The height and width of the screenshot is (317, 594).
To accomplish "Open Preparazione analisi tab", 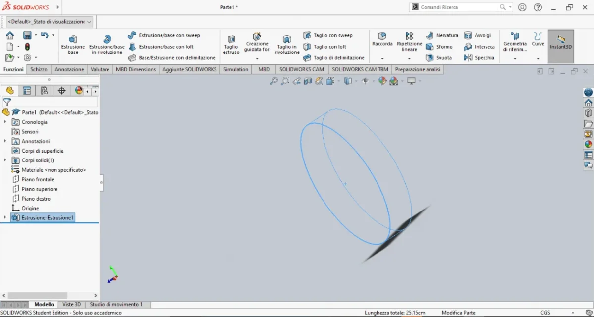I will click(x=418, y=70).
